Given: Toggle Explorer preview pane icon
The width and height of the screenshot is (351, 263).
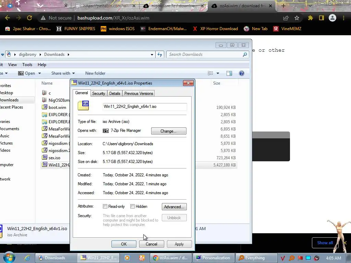Looking at the screenshot, I should (x=229, y=73).
